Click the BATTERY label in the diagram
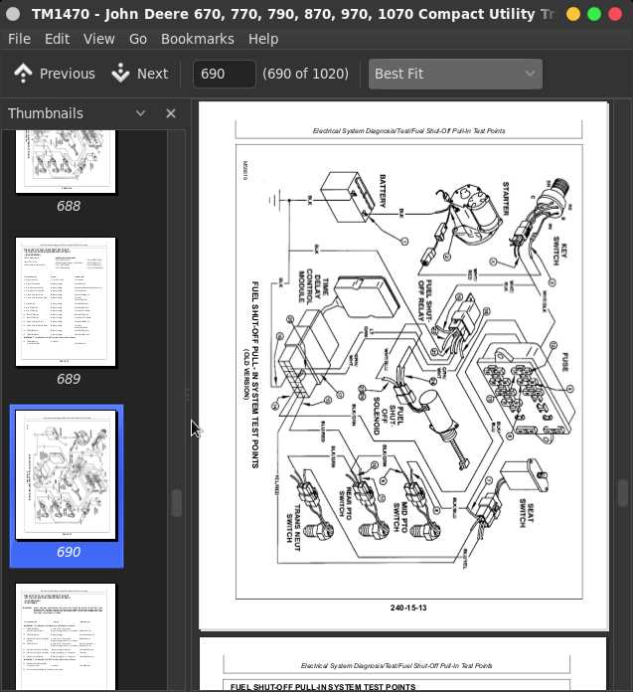 click(383, 191)
